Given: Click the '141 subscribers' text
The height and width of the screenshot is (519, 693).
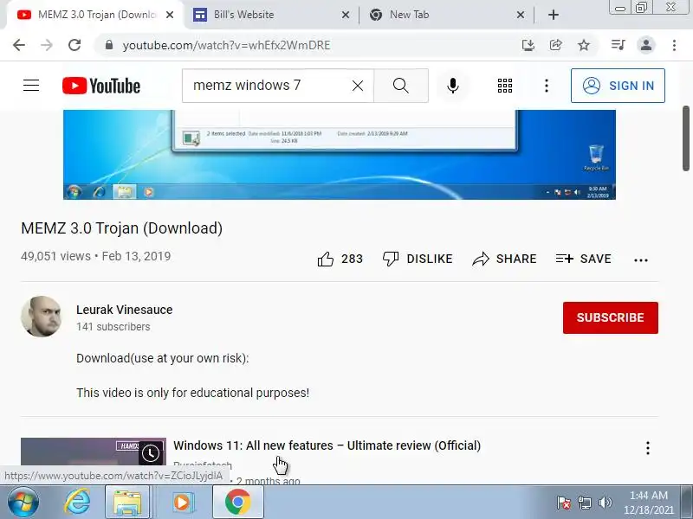Looking at the screenshot, I should [x=113, y=327].
